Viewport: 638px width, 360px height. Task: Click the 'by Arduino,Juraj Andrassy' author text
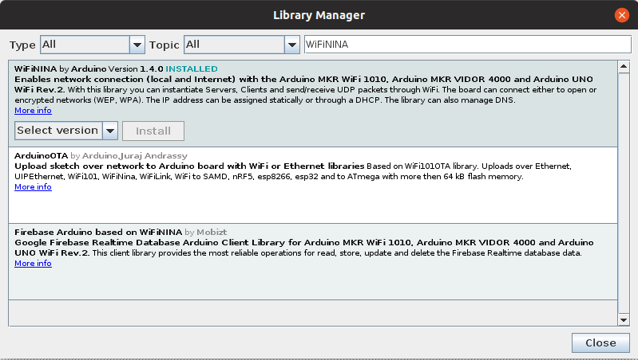pyautogui.click(x=129, y=156)
